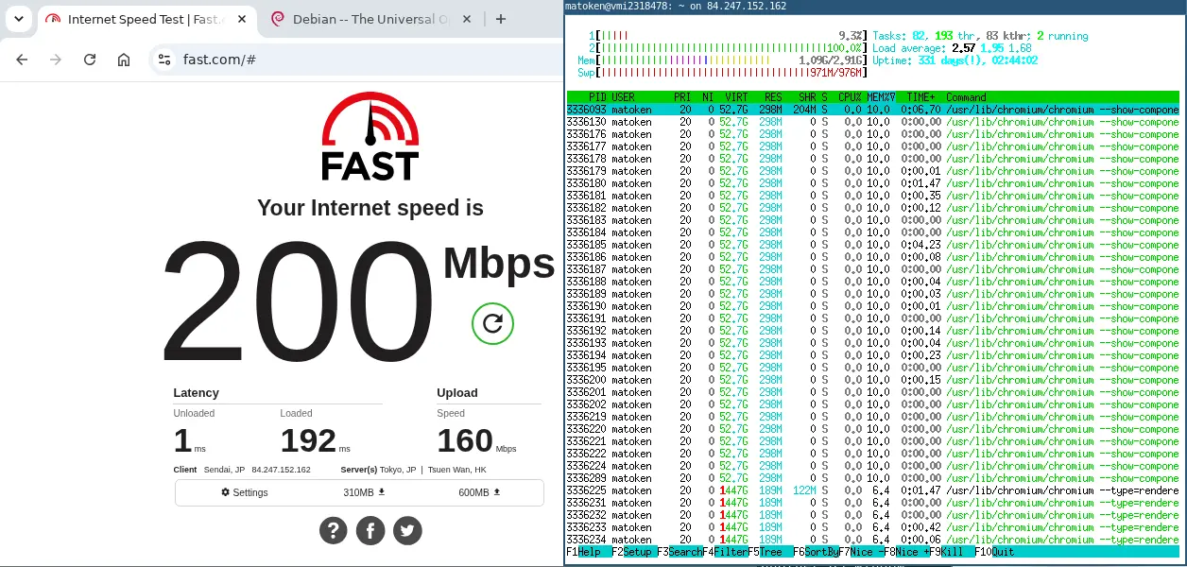Viewport: 1187px width, 567px height.
Task: Select htop process row PID 3336130
Action: (x=872, y=122)
